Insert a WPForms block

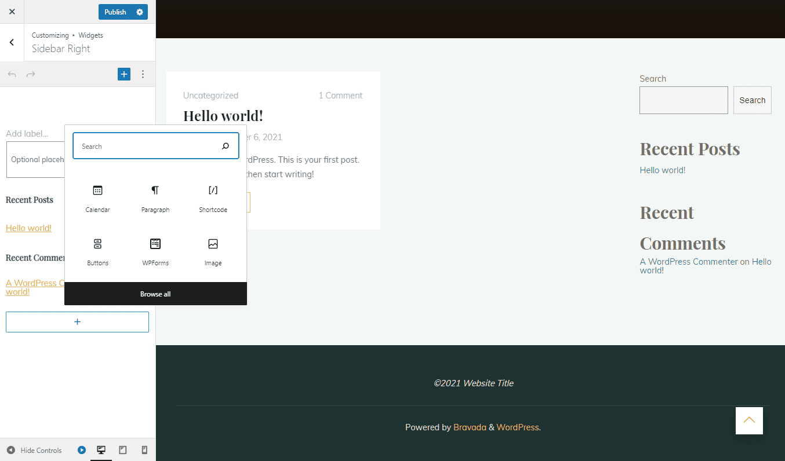click(x=155, y=250)
